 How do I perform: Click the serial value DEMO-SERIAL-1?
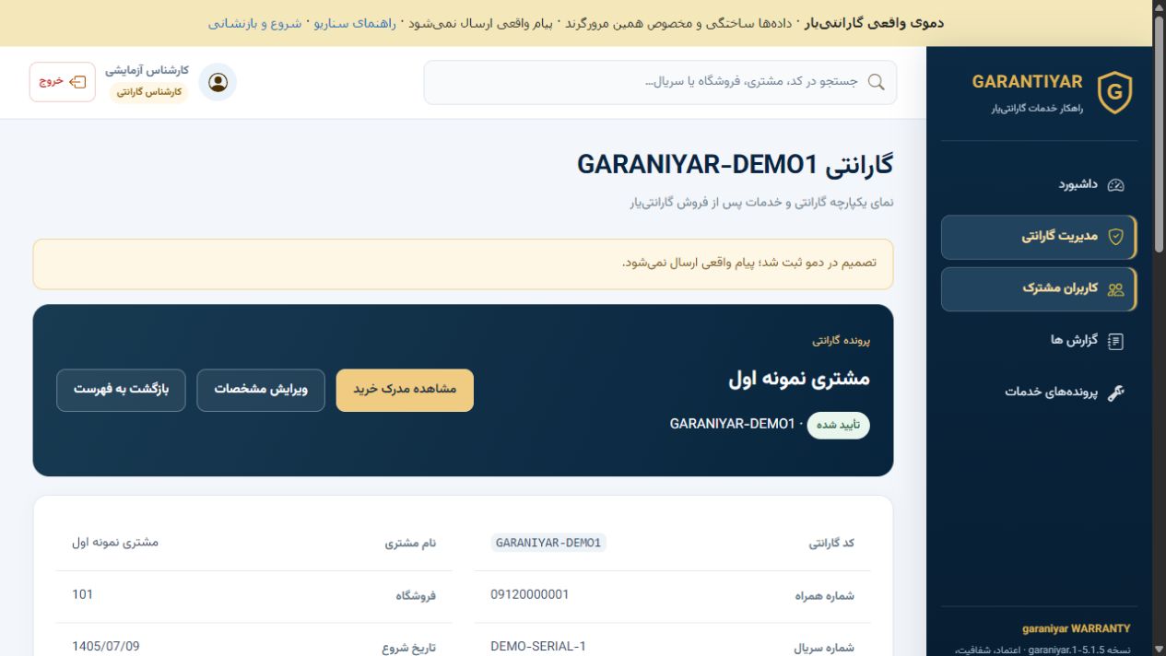pos(538,647)
